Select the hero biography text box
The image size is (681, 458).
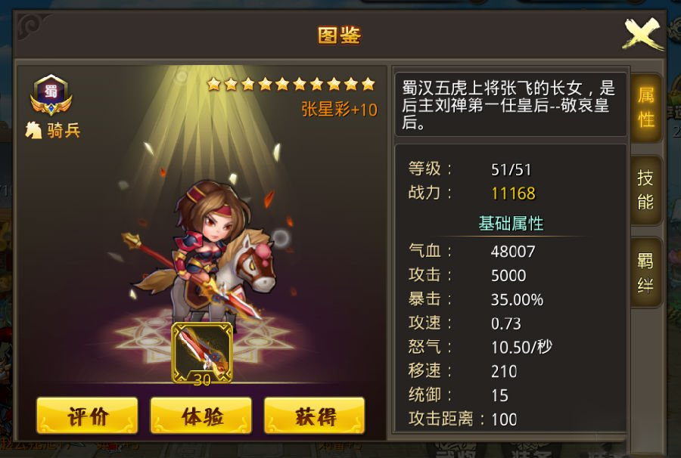(510, 104)
